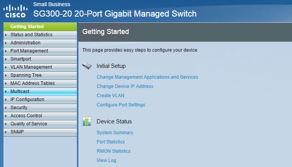292x167 pixels.
Task: Open Quality of Service menu
Action: point(29,124)
